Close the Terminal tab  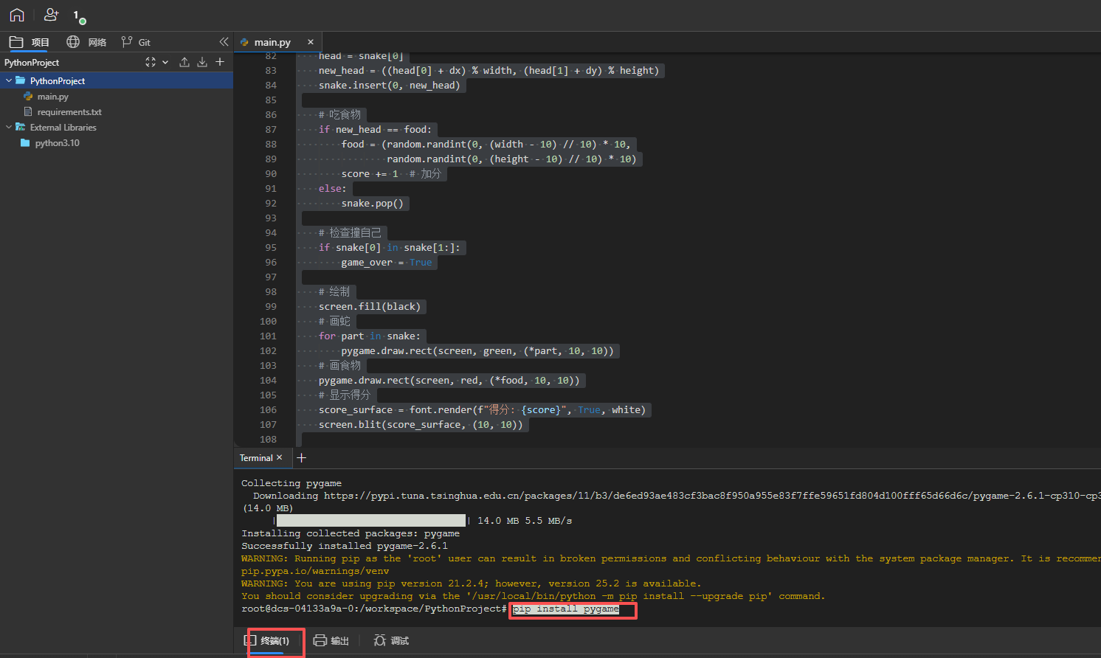point(280,457)
